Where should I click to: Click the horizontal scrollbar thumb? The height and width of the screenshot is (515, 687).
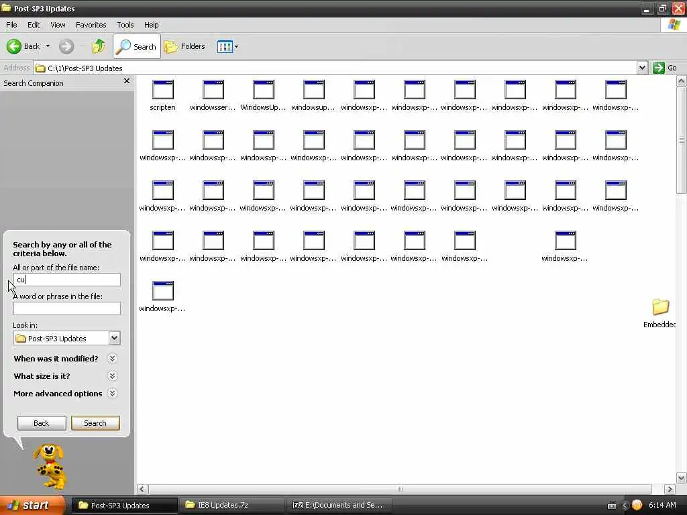tap(400, 489)
